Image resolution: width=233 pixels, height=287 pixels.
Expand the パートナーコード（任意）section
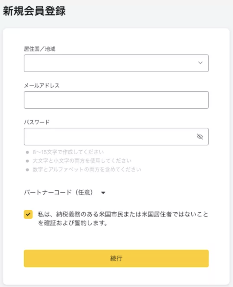click(x=65, y=192)
